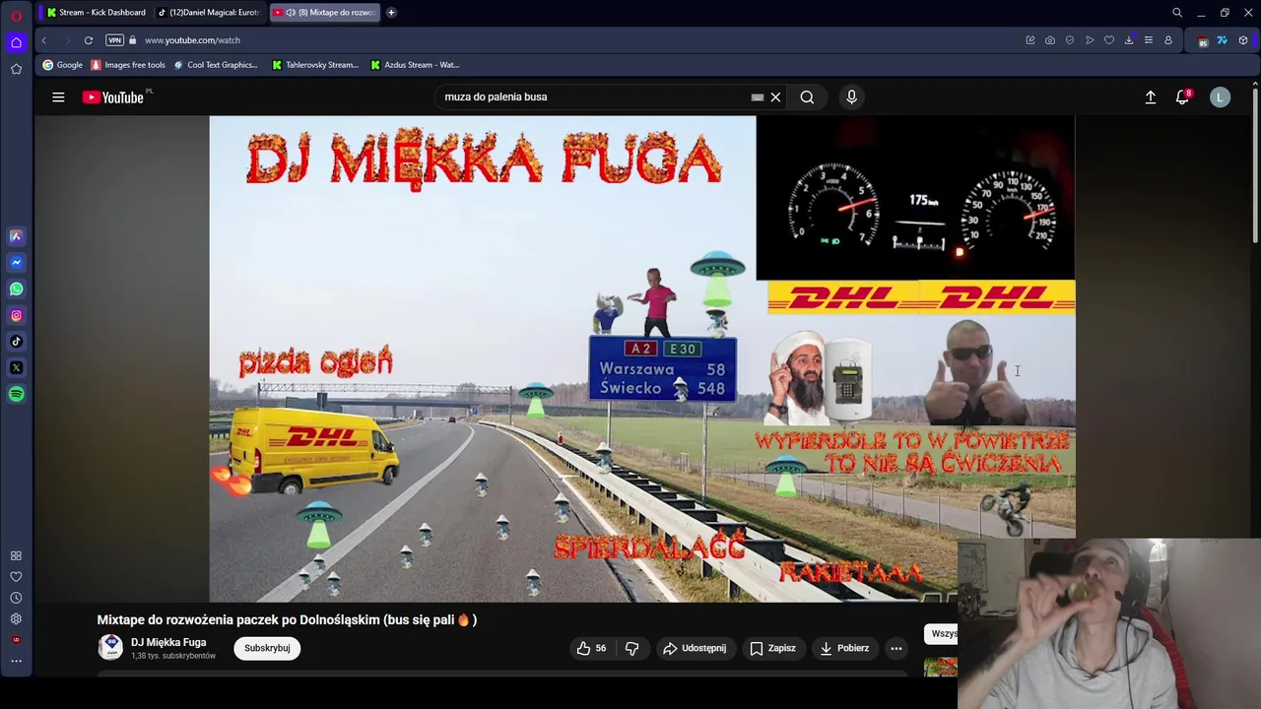The image size is (1261, 709).
Task: Clear the YouTube search query
Action: [775, 97]
